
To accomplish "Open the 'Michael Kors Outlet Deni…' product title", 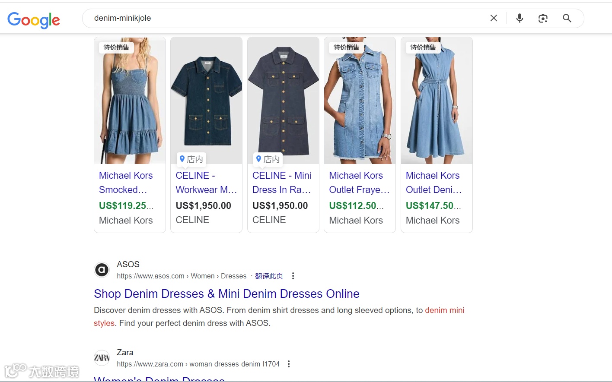I will pos(433,183).
